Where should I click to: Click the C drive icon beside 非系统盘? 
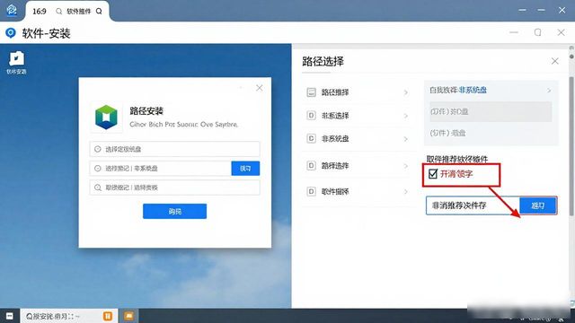coord(311,139)
